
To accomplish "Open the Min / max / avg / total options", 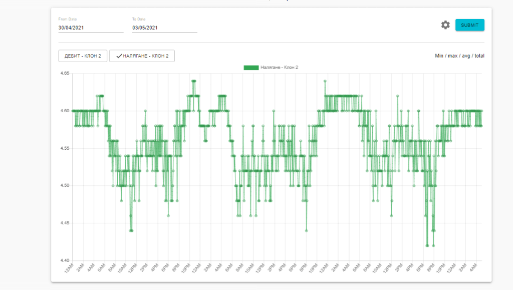I will (459, 56).
